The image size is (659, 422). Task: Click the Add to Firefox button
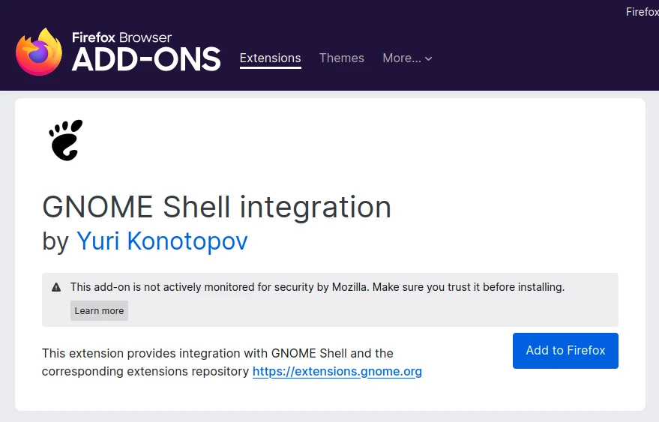(565, 351)
